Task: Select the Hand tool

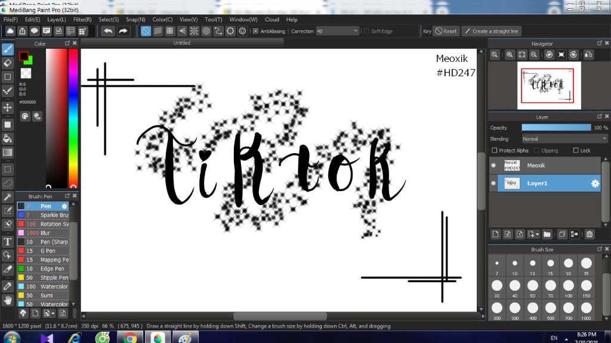Action: 7,300
